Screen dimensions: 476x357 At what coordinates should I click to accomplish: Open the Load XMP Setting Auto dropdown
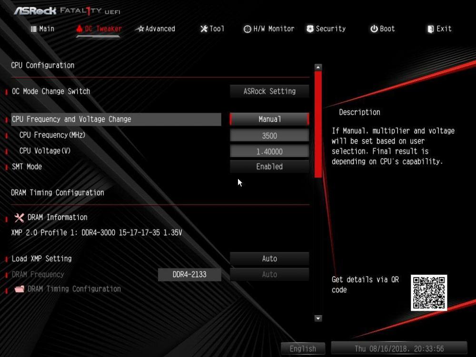(x=269, y=258)
